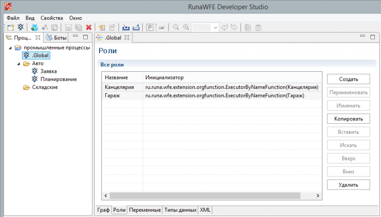Click the Искать button

point(349,145)
